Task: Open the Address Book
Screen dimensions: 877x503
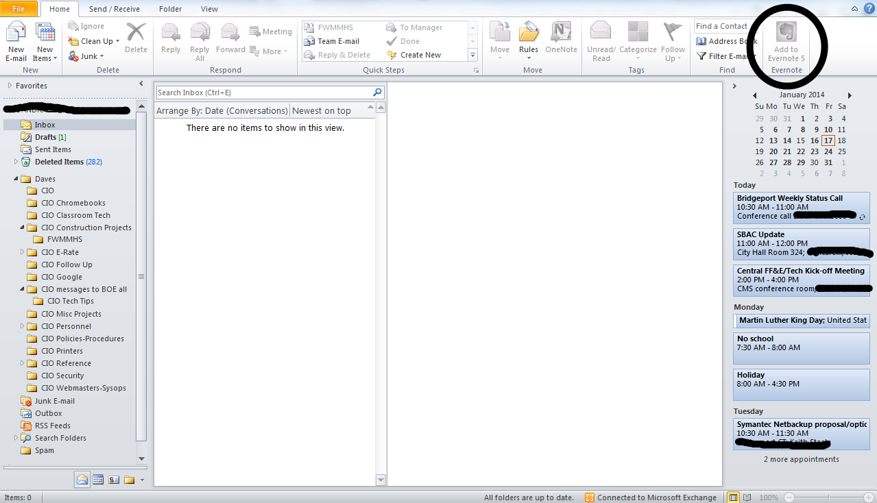Action: click(728, 41)
